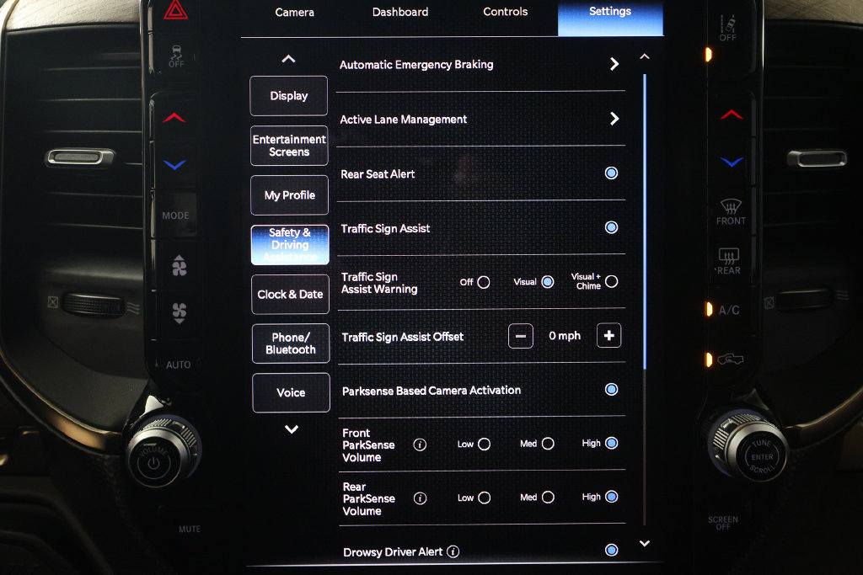Decrease Traffic Sign Assist Offset with minus
The height and width of the screenshot is (575, 863).
520,336
